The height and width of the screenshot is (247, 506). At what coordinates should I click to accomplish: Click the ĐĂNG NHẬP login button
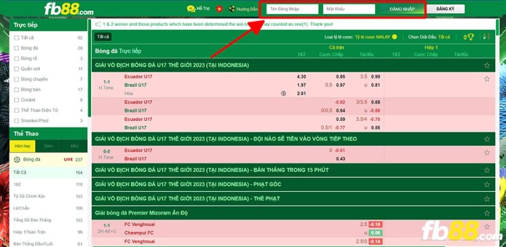402,9
